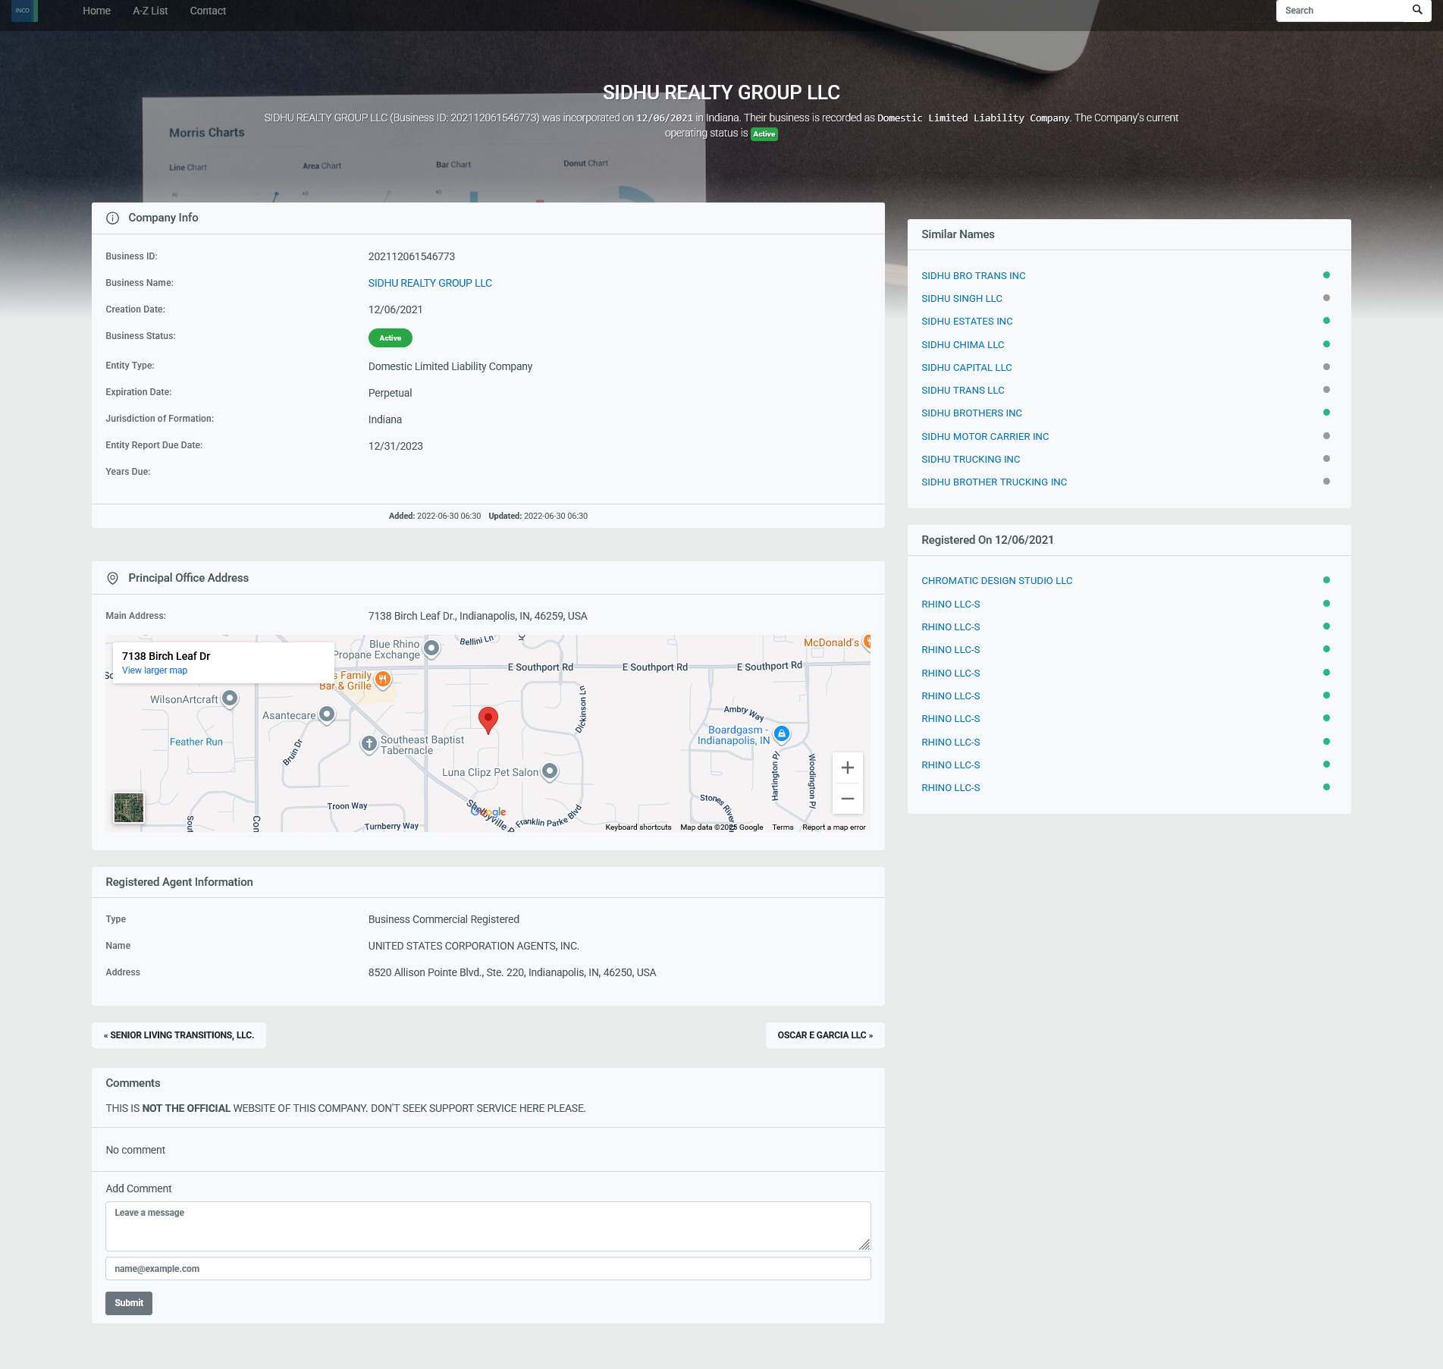The image size is (1443, 1369).
Task: Focus the Search input field
Action: pyautogui.click(x=1342, y=11)
